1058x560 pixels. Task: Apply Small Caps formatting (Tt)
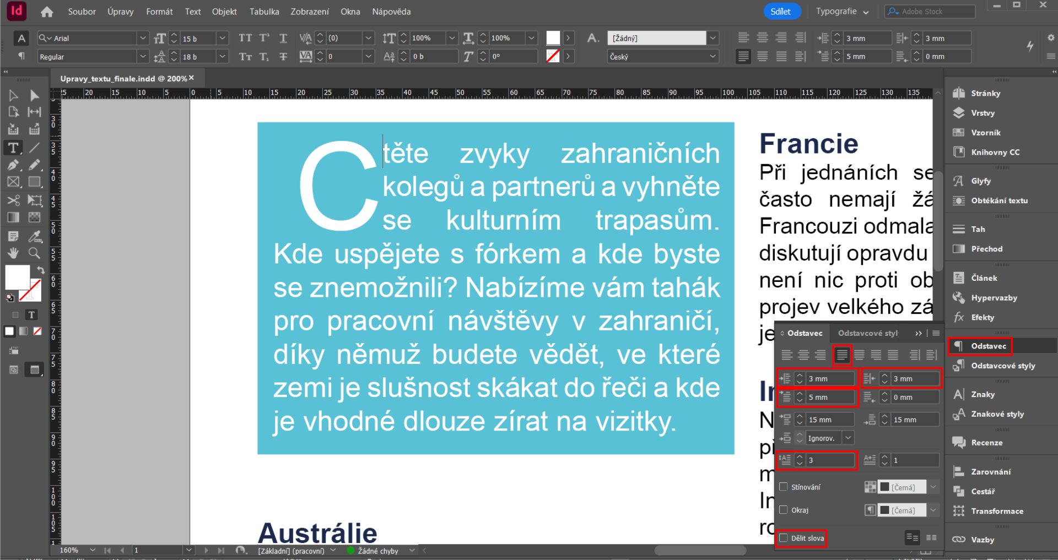coord(245,56)
